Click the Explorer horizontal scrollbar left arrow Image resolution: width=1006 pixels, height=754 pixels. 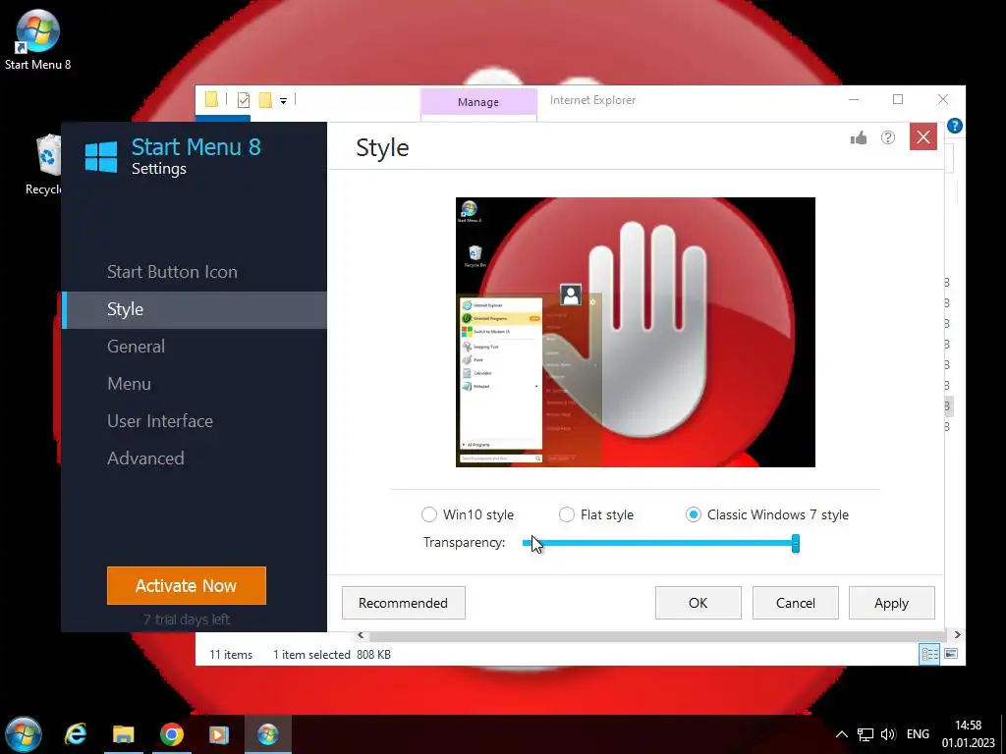coord(362,635)
